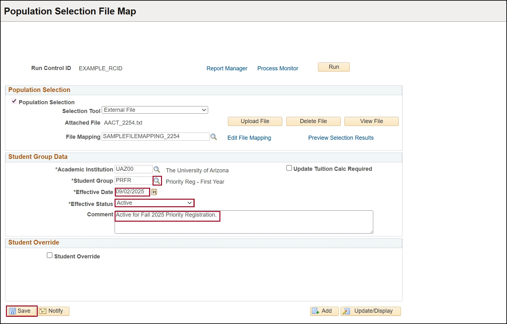The height and width of the screenshot is (324, 507).
Task: Open the File Mapping lookup magnifier
Action: [214, 137]
